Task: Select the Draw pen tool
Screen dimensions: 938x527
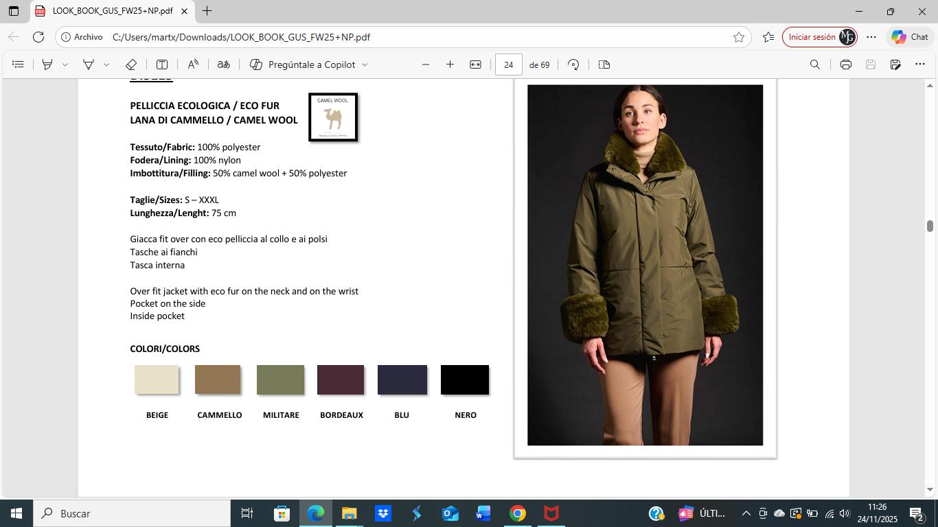Action: 89,65
